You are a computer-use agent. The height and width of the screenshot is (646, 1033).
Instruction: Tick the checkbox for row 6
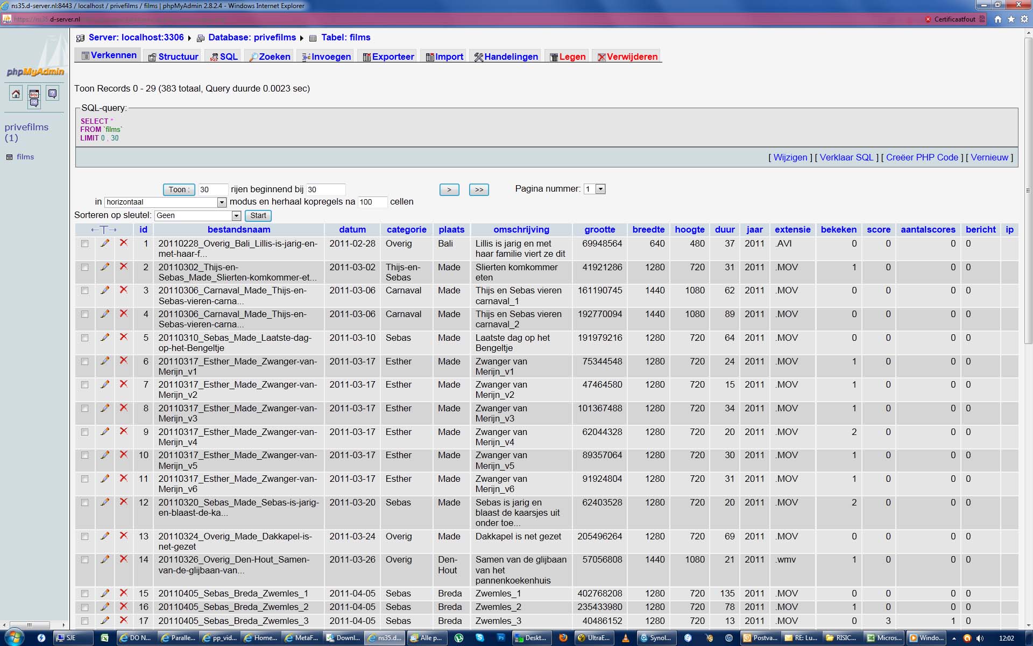84,361
